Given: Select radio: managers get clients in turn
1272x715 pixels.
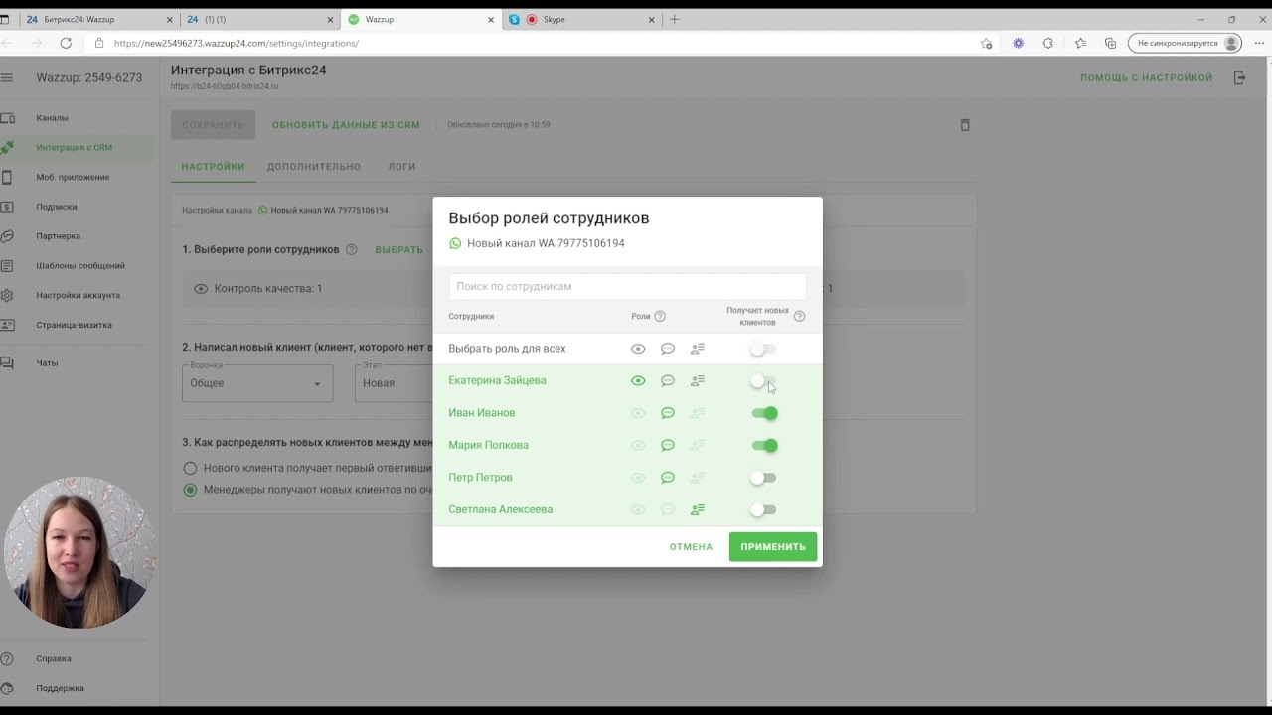Looking at the screenshot, I should tap(190, 490).
